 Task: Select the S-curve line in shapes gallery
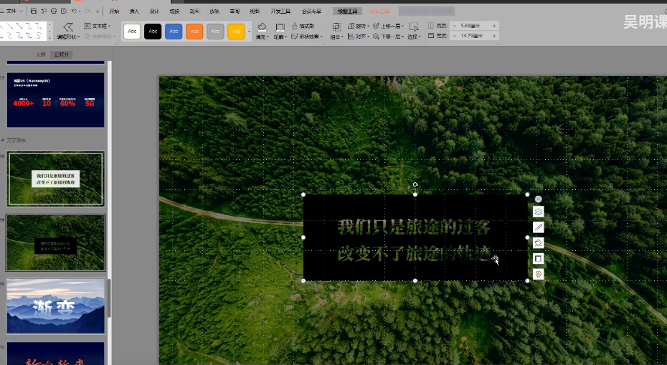(x=39, y=36)
